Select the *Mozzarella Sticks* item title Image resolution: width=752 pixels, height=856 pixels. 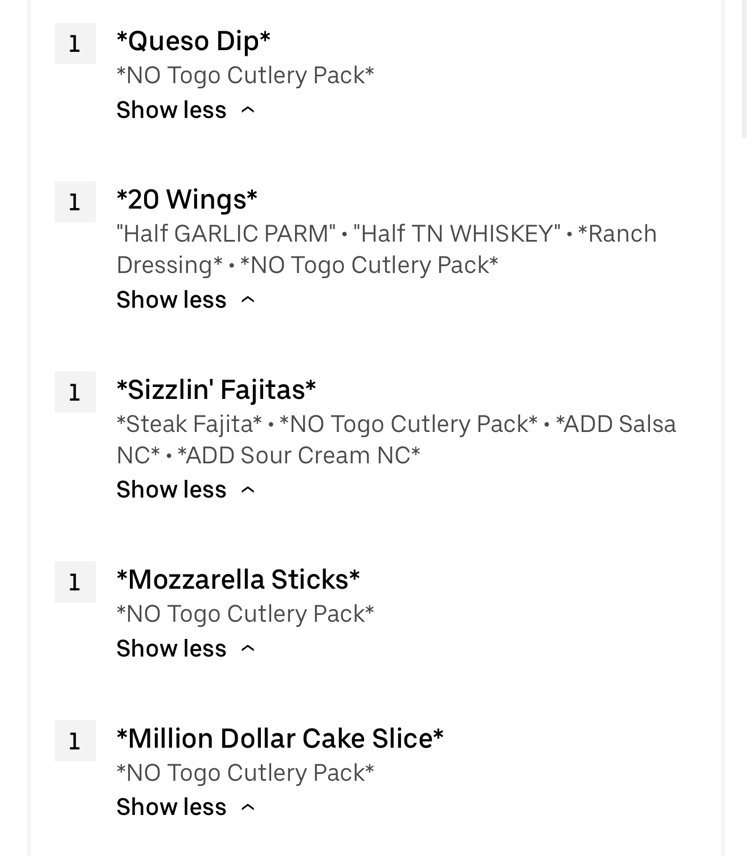238,580
